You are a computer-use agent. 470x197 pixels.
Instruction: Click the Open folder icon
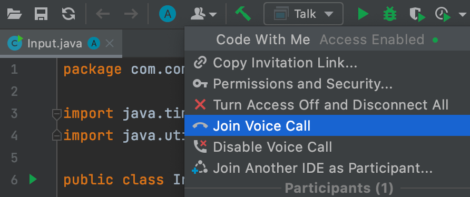15,14
